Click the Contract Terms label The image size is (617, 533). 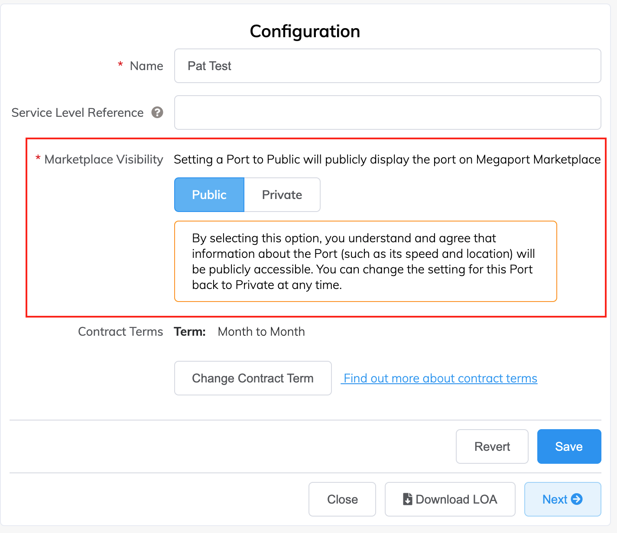[x=120, y=331]
